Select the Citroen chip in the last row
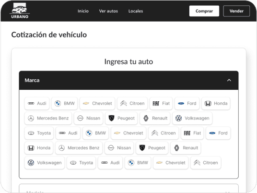Screen dimensions: 257x193 coord(206,163)
